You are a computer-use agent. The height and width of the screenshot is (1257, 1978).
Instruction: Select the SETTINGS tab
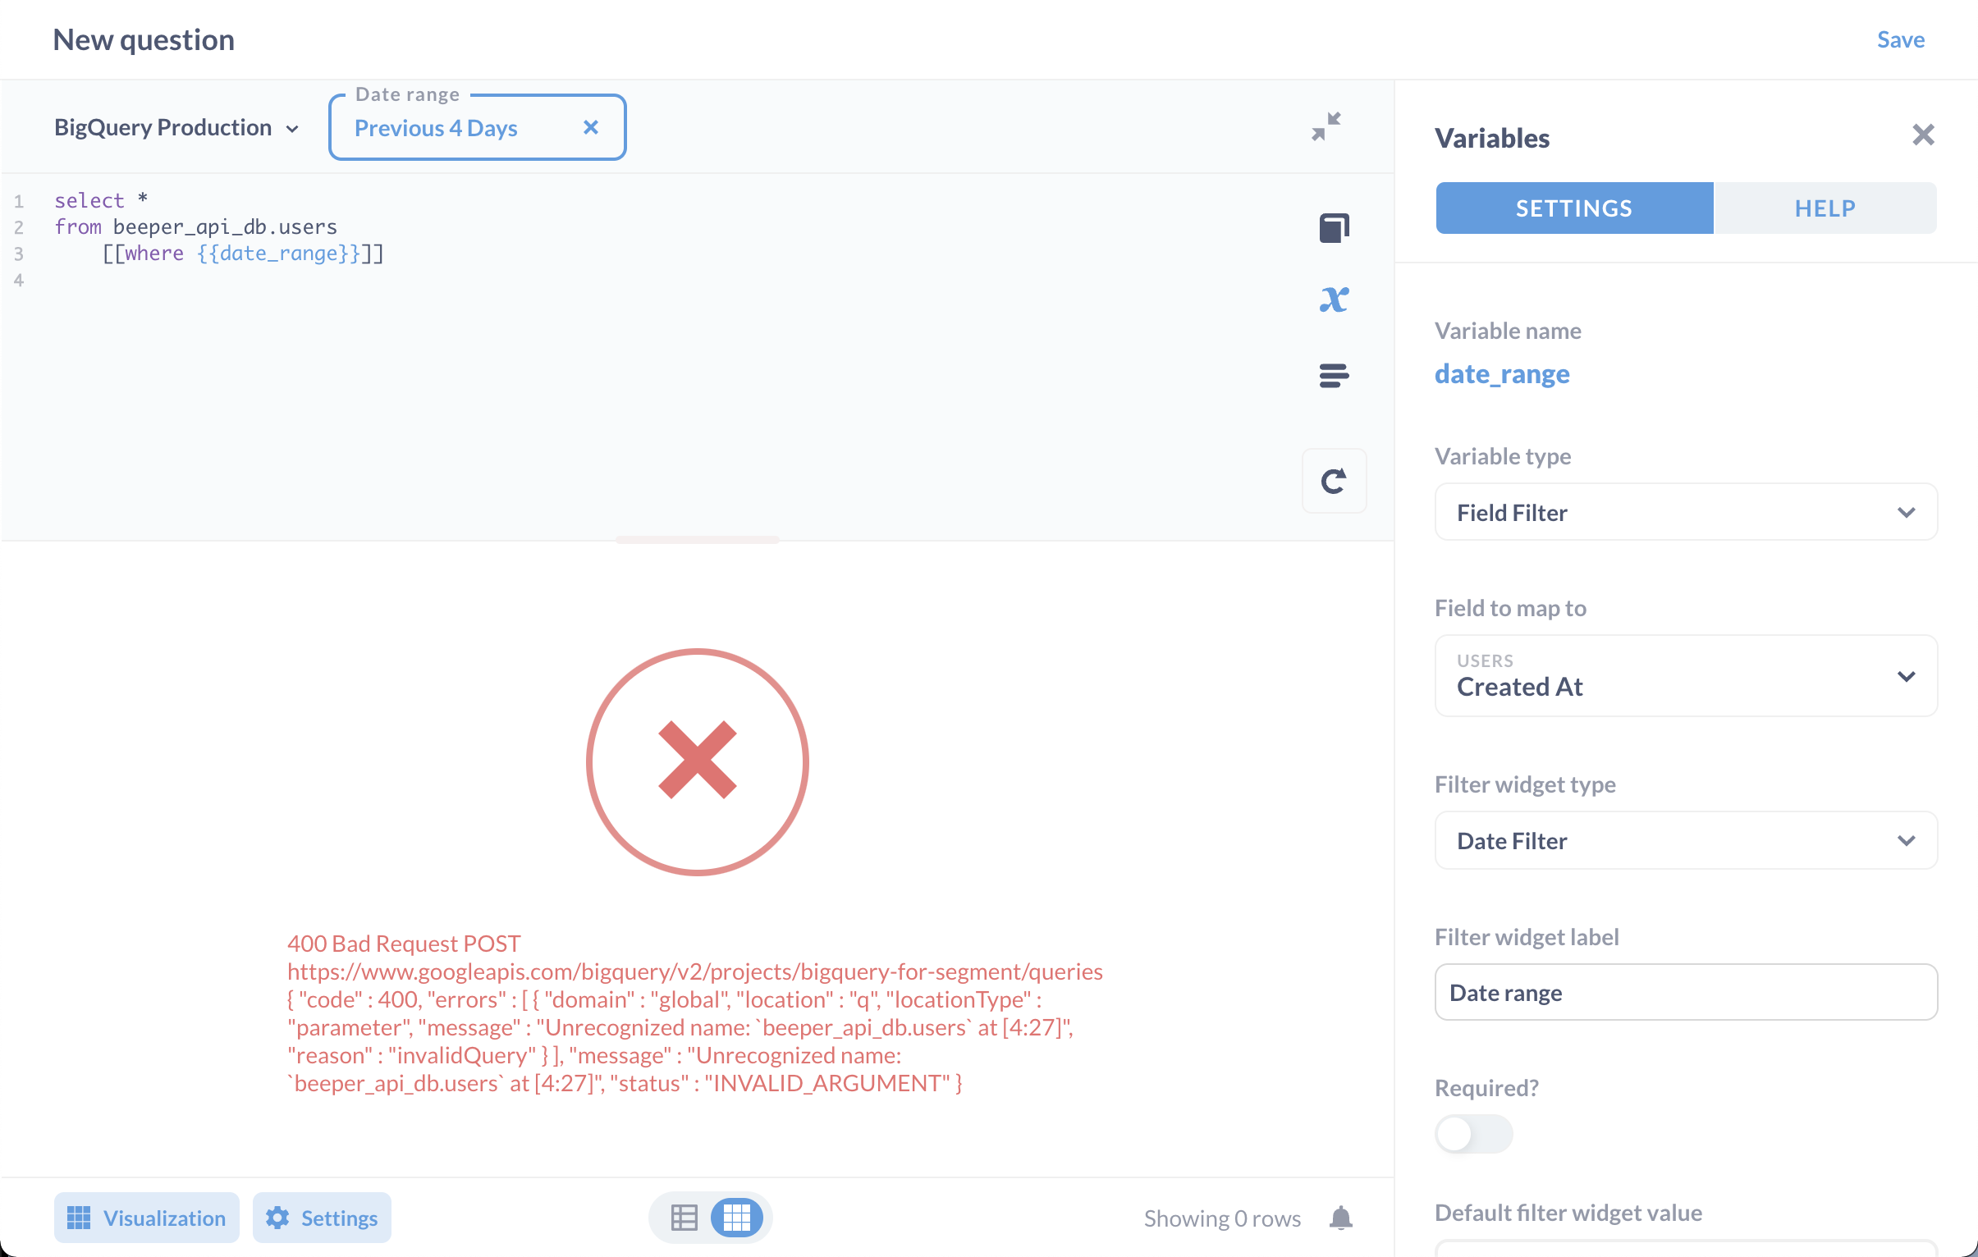click(1573, 208)
